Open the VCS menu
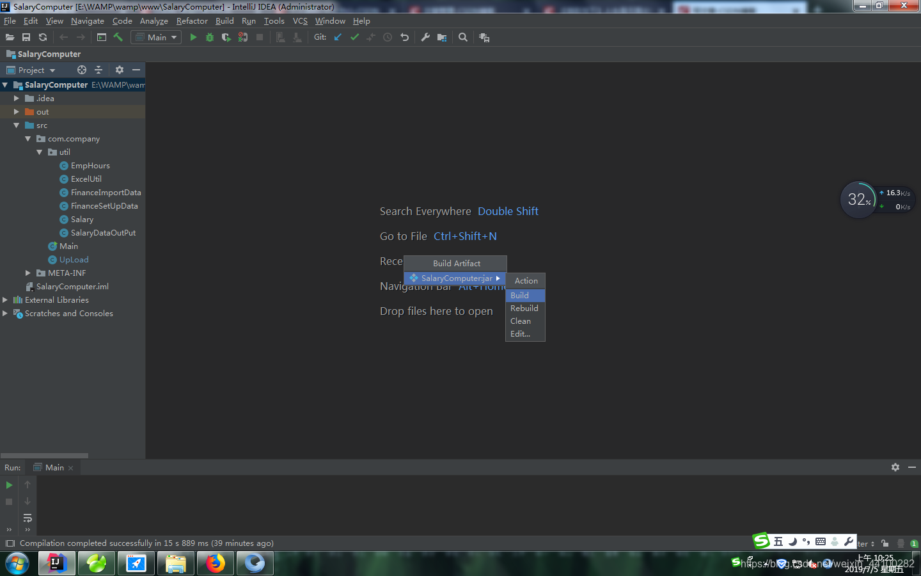921x576 pixels. pyautogui.click(x=300, y=20)
